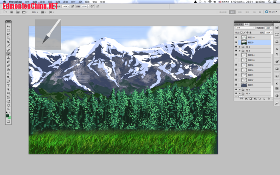Viewport: 280px width, 175px height.
Task: Select the Clone Stamp tool
Action: [x=8, y=58]
